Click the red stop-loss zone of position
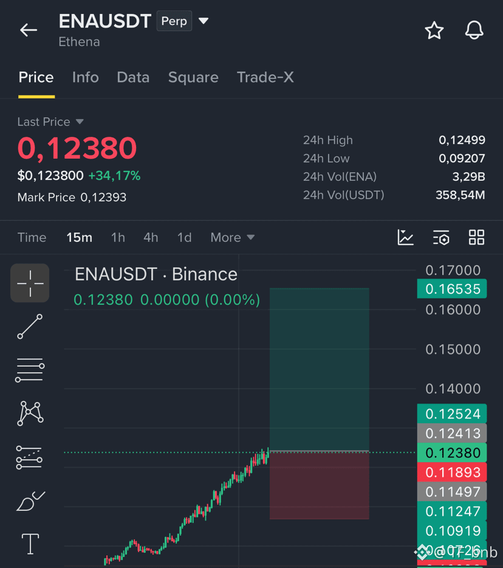503x568 pixels. 320,485
